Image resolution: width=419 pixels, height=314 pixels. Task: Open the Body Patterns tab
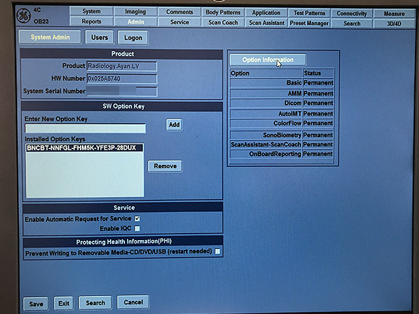(223, 12)
